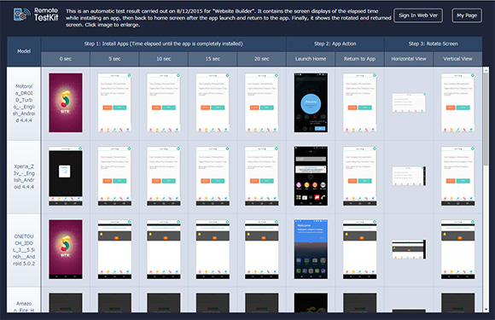Enlarge Motorola DROID Turbo Launch Home screenshot
This screenshot has height=320, width=495.
click(311, 103)
